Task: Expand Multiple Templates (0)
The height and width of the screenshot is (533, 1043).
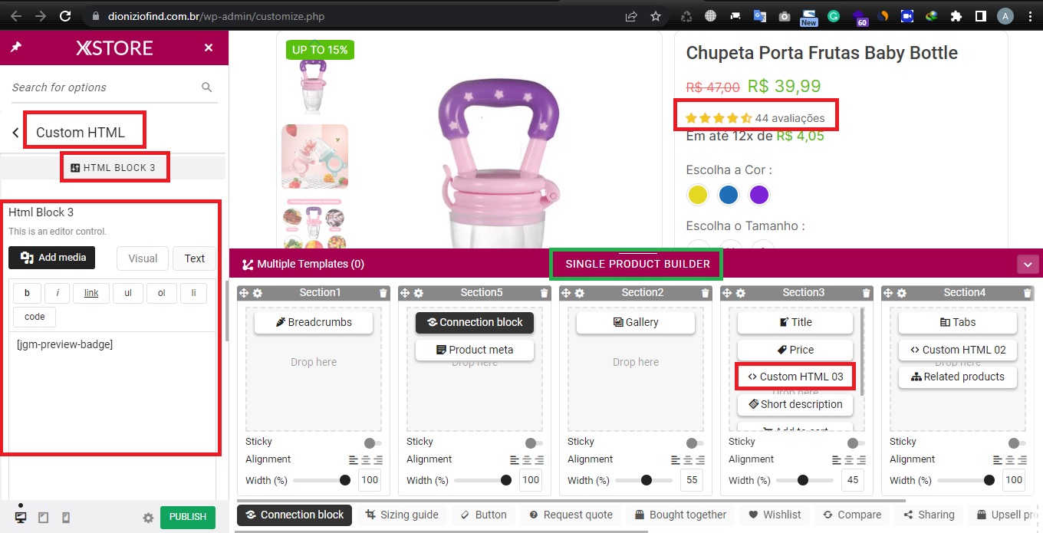Action: coord(303,265)
